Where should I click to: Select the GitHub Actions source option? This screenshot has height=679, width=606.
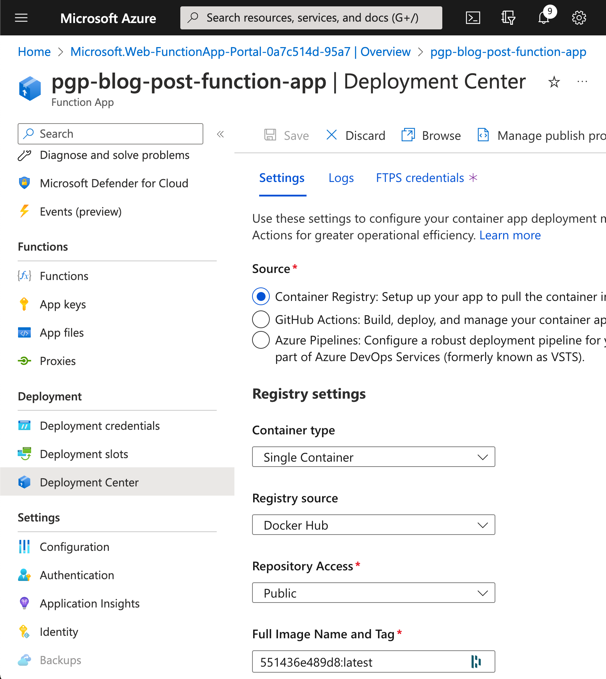tap(261, 319)
